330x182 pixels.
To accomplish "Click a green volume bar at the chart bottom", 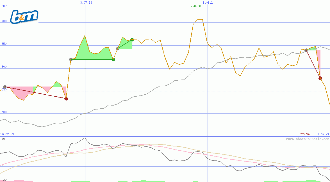I will click(x=143, y=181).
